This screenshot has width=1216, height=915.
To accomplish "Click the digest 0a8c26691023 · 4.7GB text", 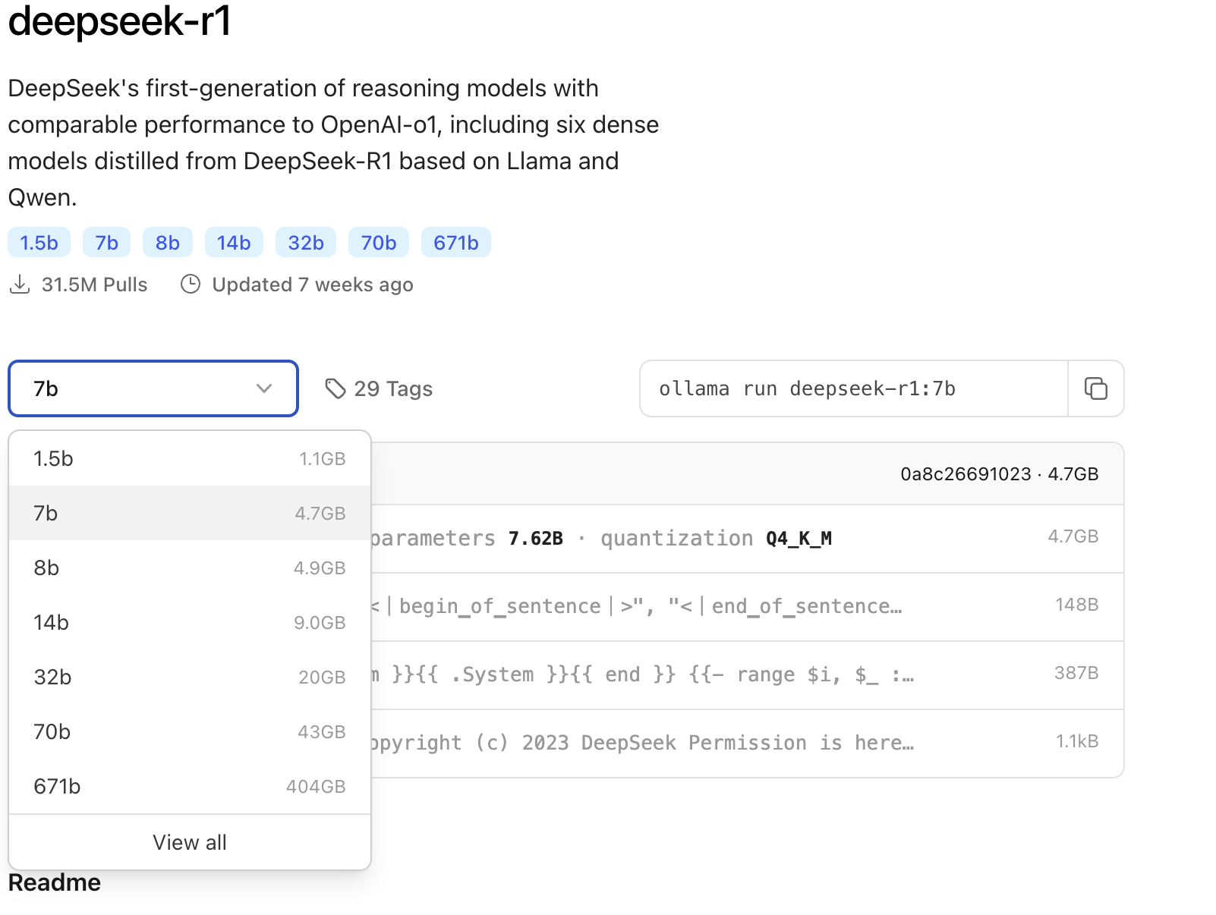I will pos(1000,474).
